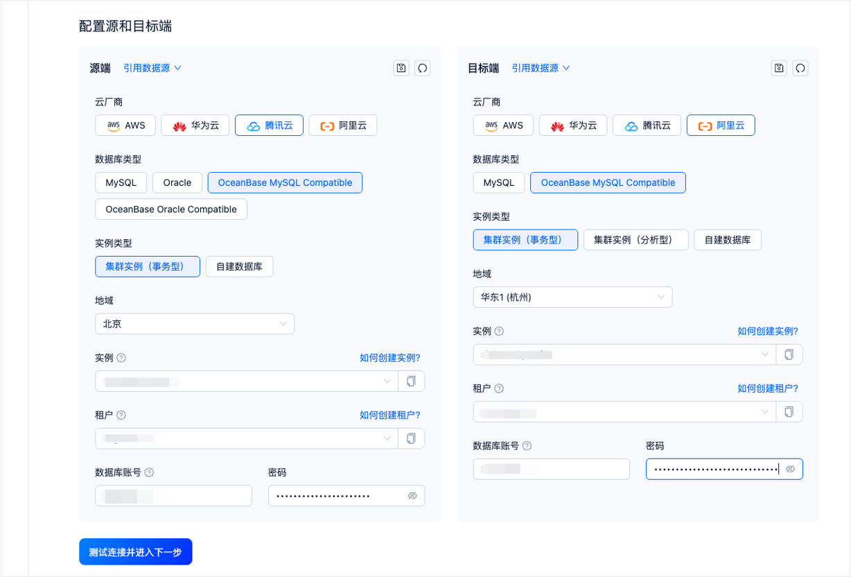Choose MySQL as target database type

499,182
